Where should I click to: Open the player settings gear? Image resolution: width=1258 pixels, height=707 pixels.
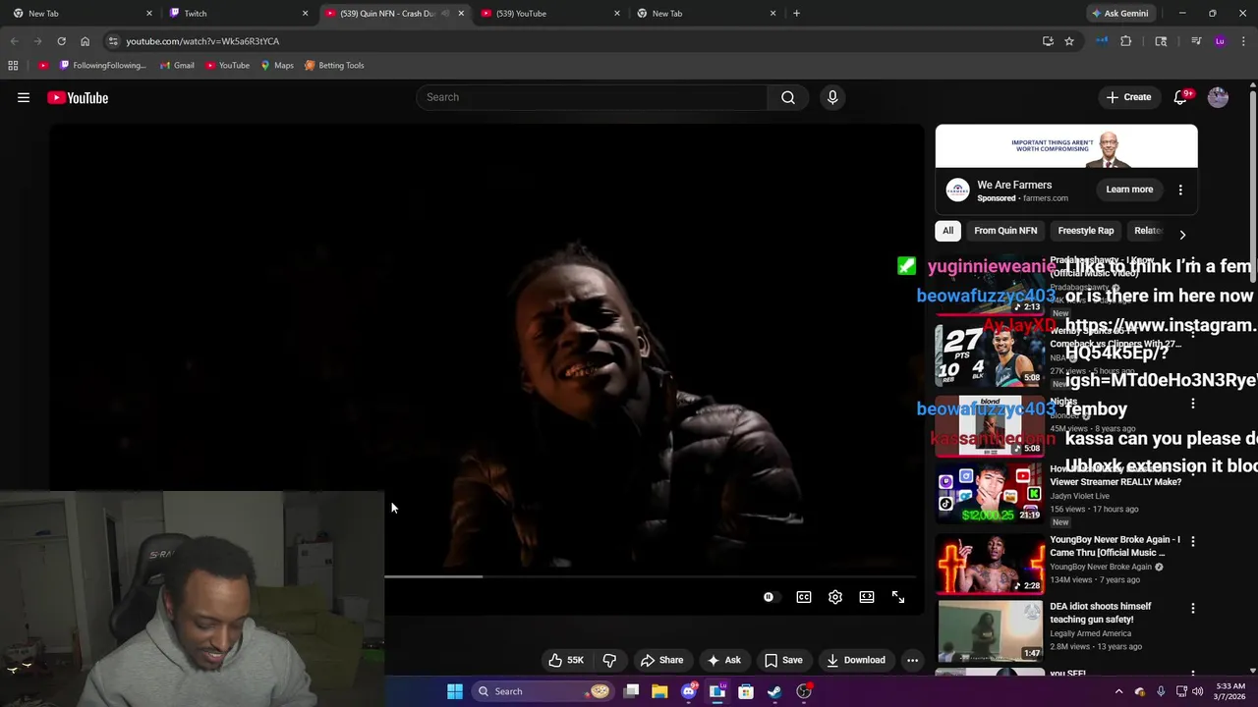pos(835,597)
